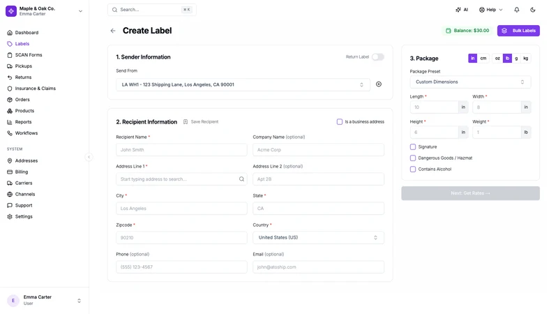Click the Products icon in sidebar
Viewport: 558px width, 314px height.
[x=10, y=111]
